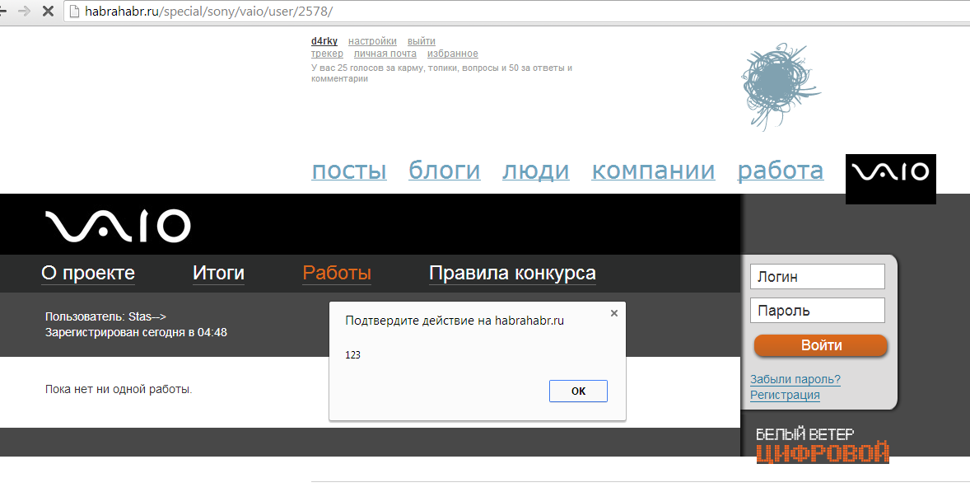Click the orange Войти button
The height and width of the screenshot is (492, 970).
pyautogui.click(x=821, y=345)
